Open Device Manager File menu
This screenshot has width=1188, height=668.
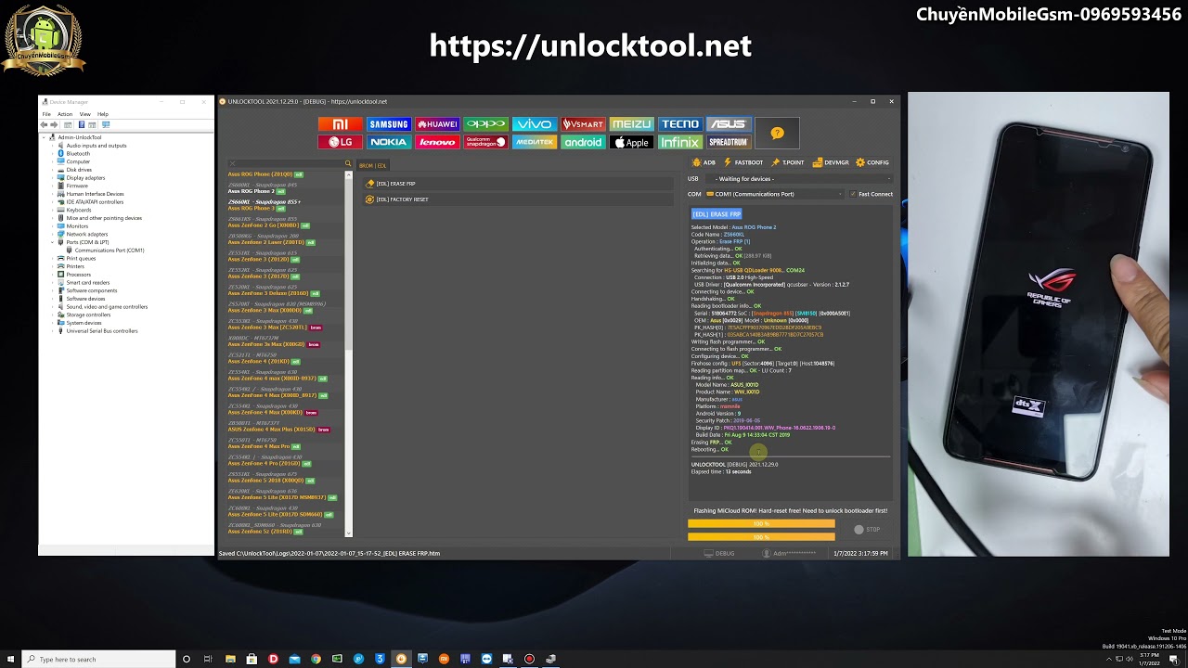pos(46,114)
